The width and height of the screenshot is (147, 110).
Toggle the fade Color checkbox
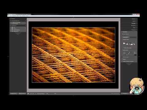point(125,55)
